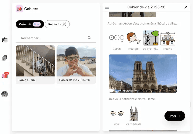Click the Rejoindre QR code button

pyautogui.click(x=57, y=24)
